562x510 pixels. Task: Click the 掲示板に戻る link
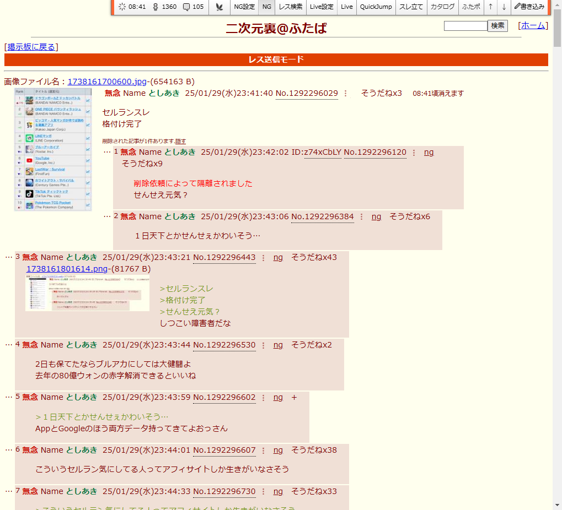point(31,47)
